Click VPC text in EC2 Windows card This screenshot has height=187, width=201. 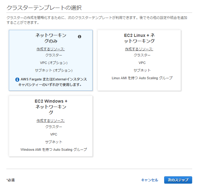54,134
